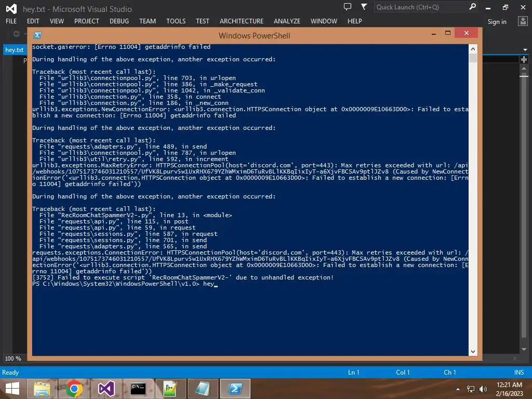Click the PowerShell scrollbar thumb
The height and width of the screenshot is (399, 532).
[x=473, y=58]
